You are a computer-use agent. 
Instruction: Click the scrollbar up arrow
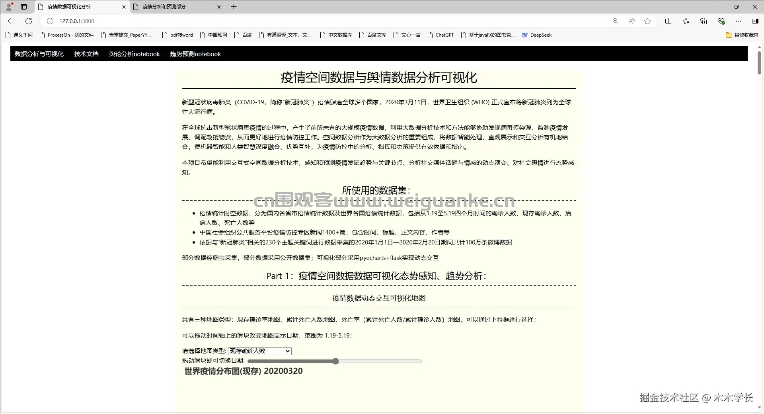click(x=759, y=48)
